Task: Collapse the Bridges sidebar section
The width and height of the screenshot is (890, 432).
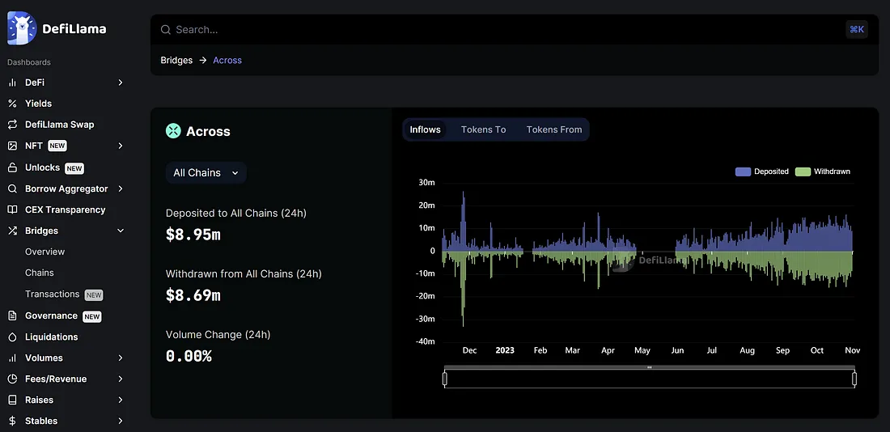Action: pyautogui.click(x=121, y=231)
